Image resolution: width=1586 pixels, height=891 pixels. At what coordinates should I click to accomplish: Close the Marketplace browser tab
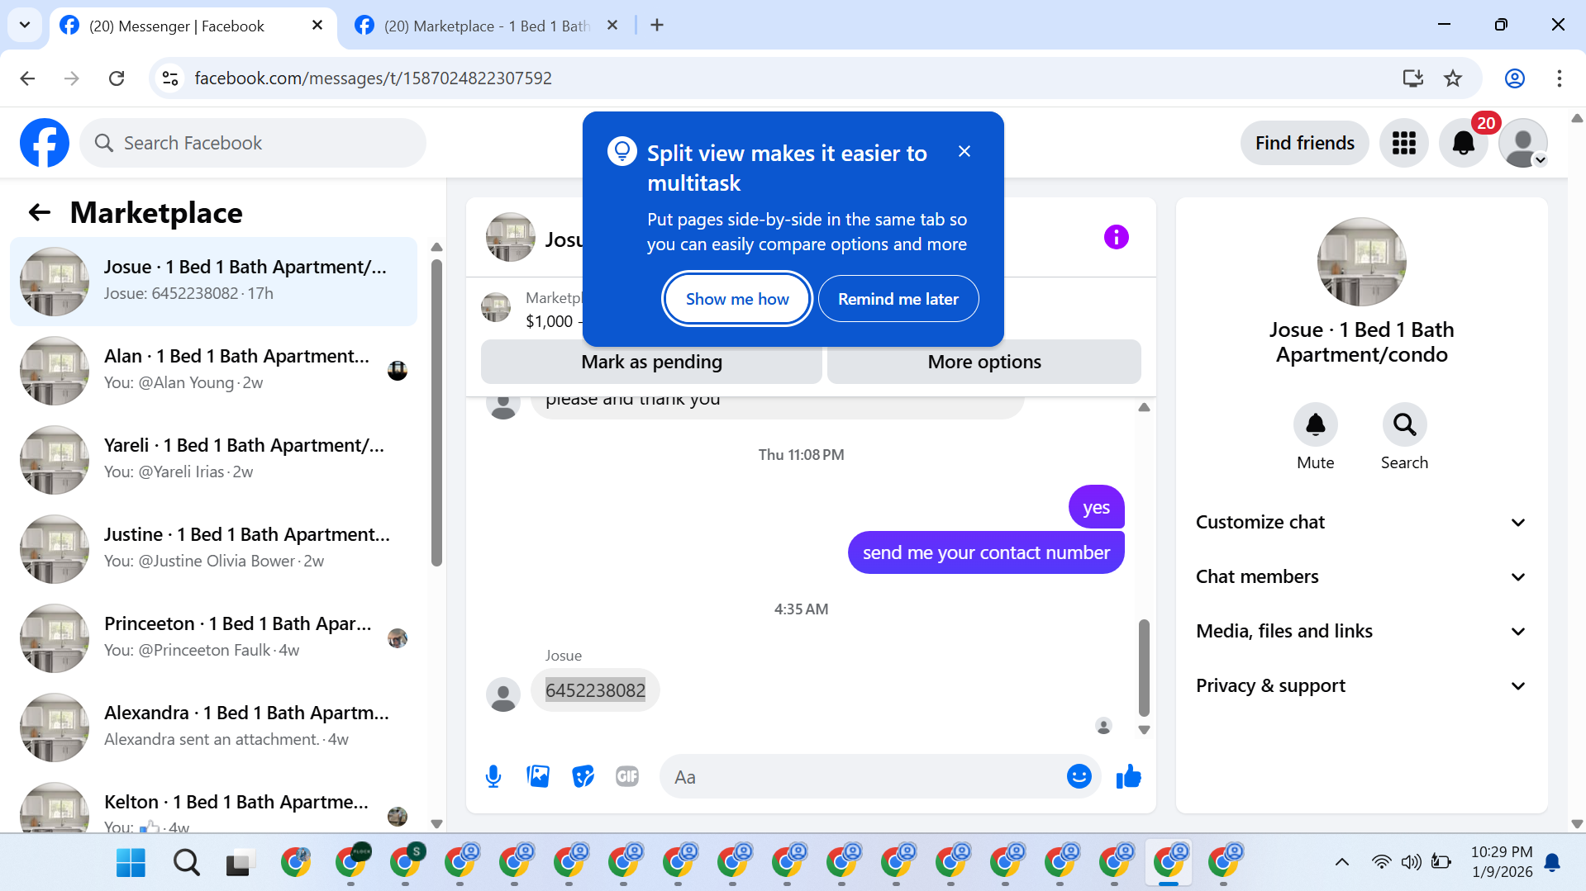pos(612,26)
